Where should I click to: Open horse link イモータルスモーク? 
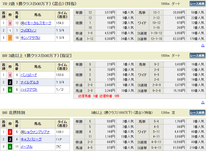[38, 23]
